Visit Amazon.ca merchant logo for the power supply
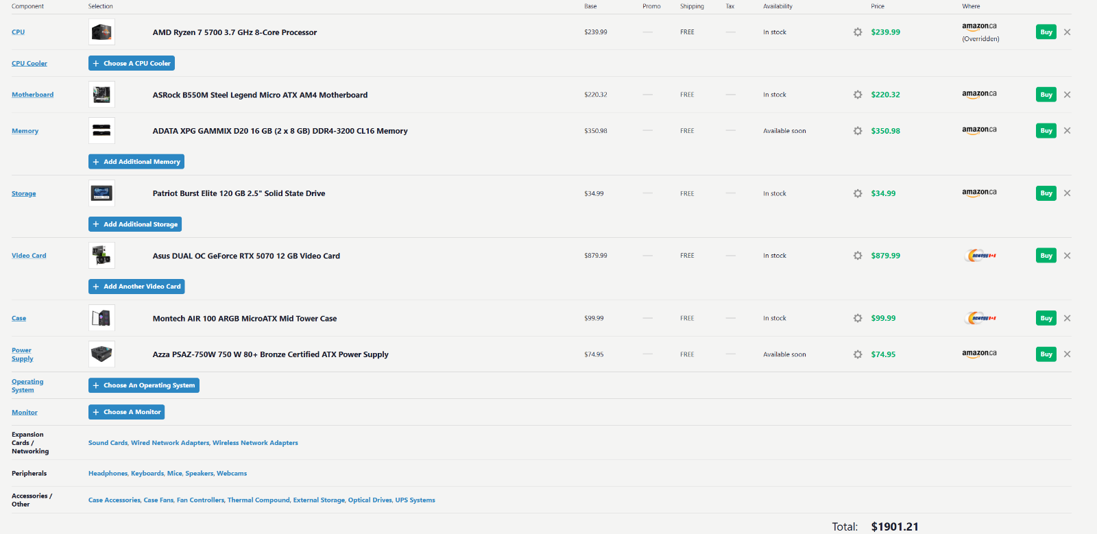The width and height of the screenshot is (1097, 534). coord(979,354)
